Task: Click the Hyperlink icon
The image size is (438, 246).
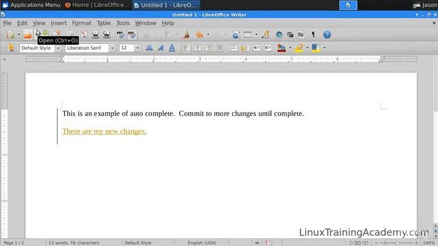Action: tap(236, 35)
